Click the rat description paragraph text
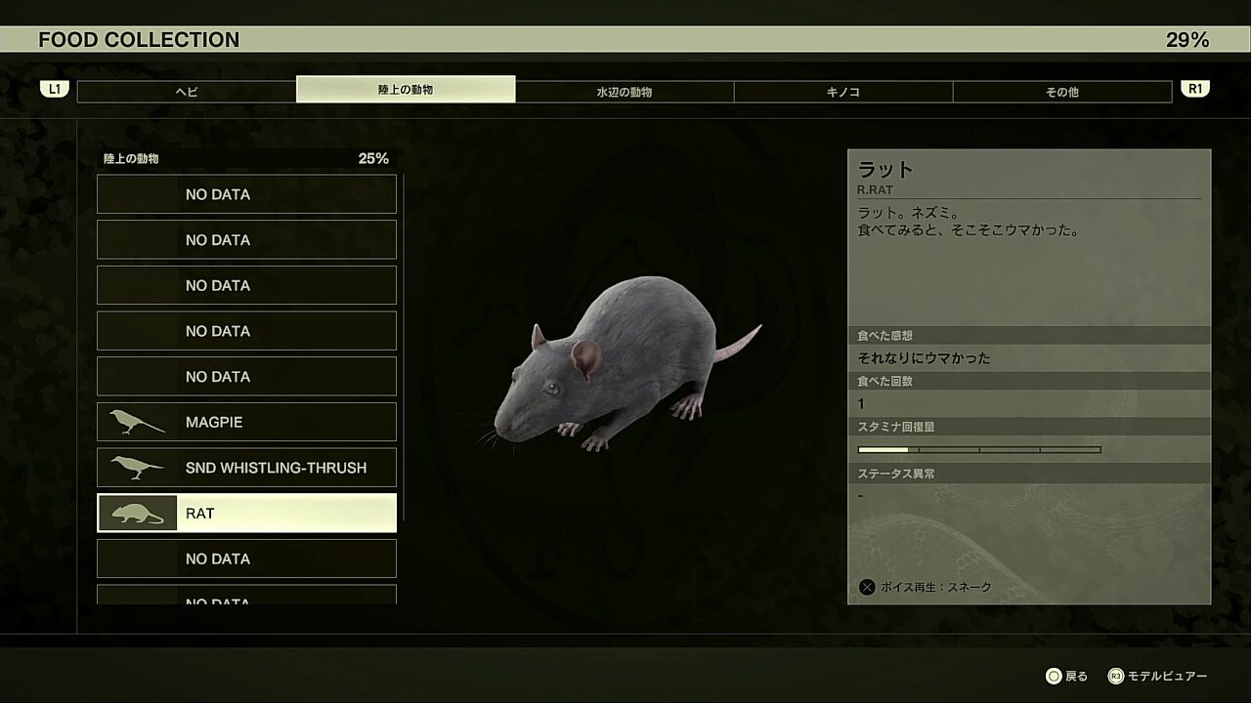 click(968, 222)
